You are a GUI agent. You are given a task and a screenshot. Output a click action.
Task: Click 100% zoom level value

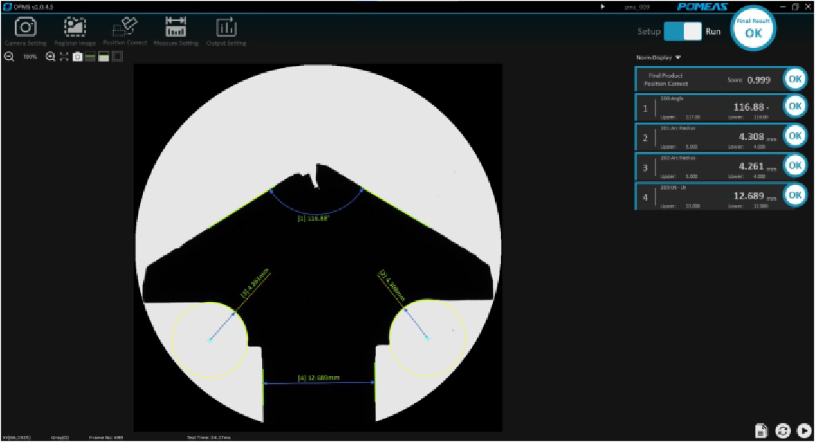(x=30, y=57)
